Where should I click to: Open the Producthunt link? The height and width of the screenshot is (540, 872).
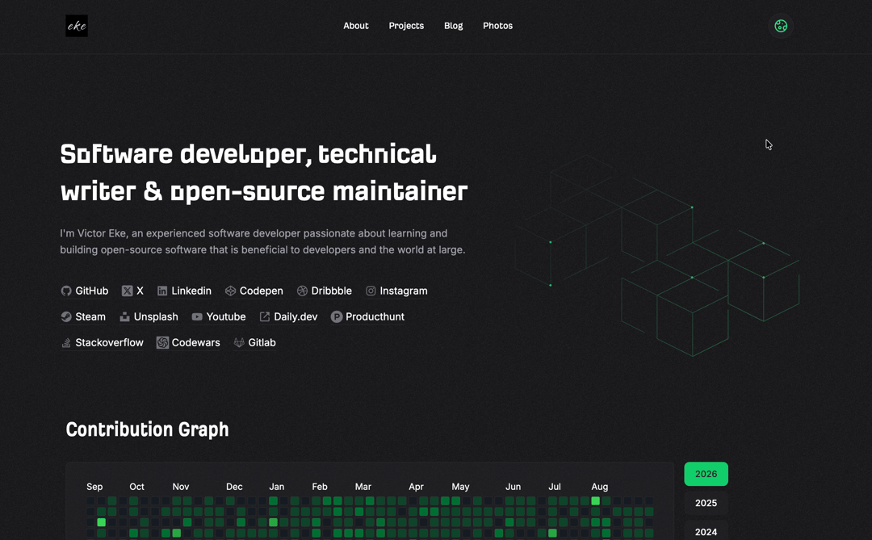pyautogui.click(x=367, y=316)
